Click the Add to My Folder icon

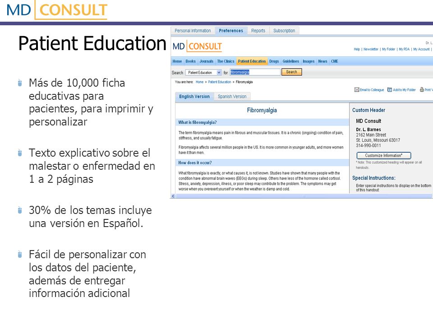click(x=390, y=89)
